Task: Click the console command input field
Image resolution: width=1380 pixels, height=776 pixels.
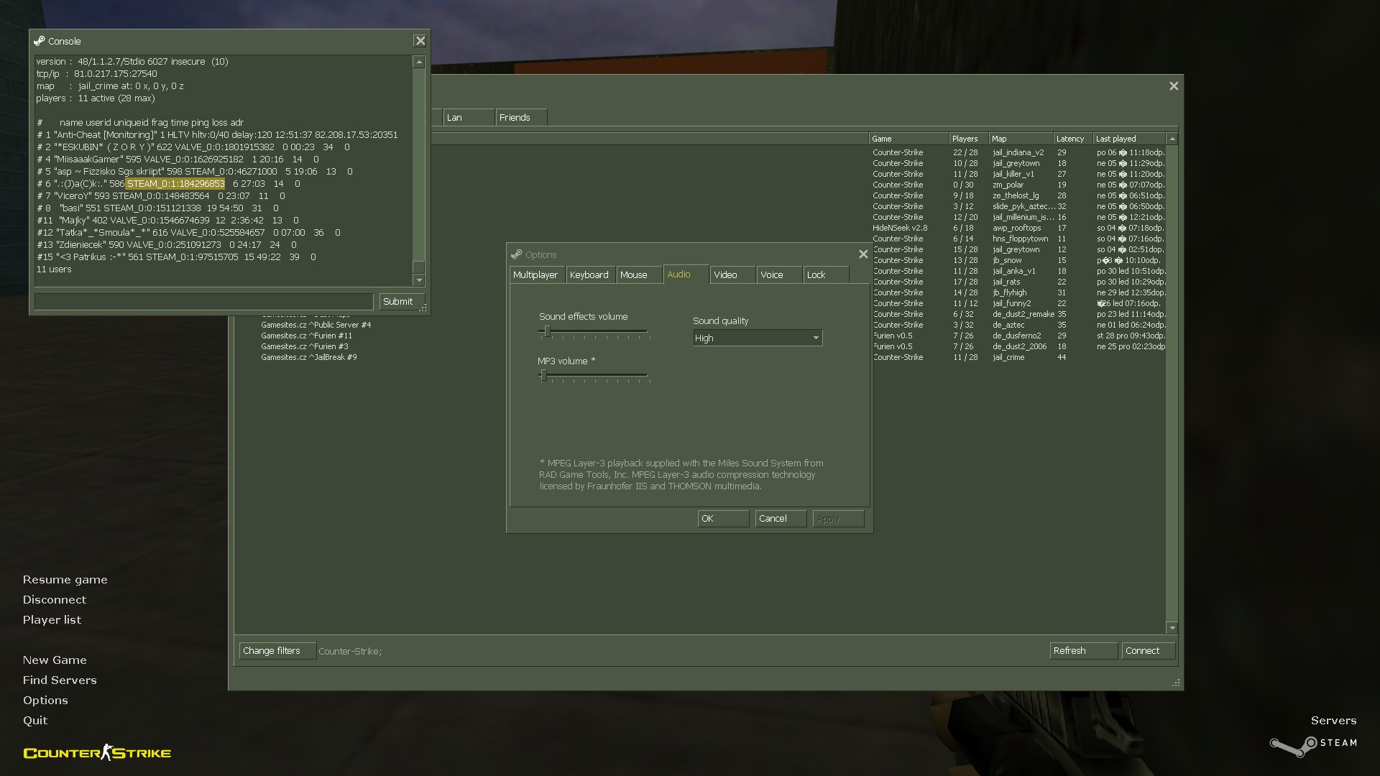Action: coord(203,301)
